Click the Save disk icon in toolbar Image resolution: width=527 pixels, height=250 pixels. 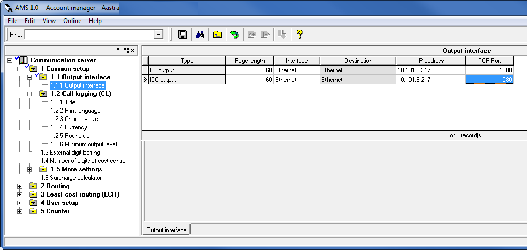[183, 35]
